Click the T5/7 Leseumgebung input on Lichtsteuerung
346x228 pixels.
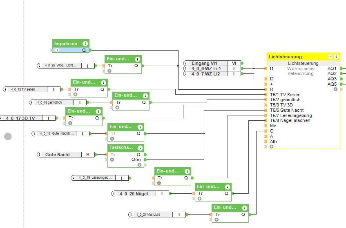[290, 115]
